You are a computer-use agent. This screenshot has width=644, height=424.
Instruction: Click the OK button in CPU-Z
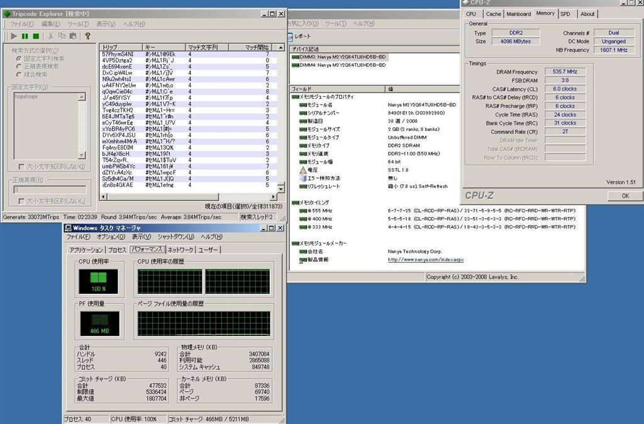click(x=625, y=196)
